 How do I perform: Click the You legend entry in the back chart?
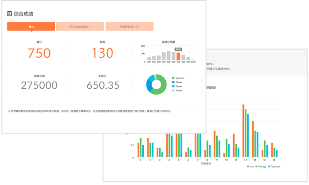[250, 166]
